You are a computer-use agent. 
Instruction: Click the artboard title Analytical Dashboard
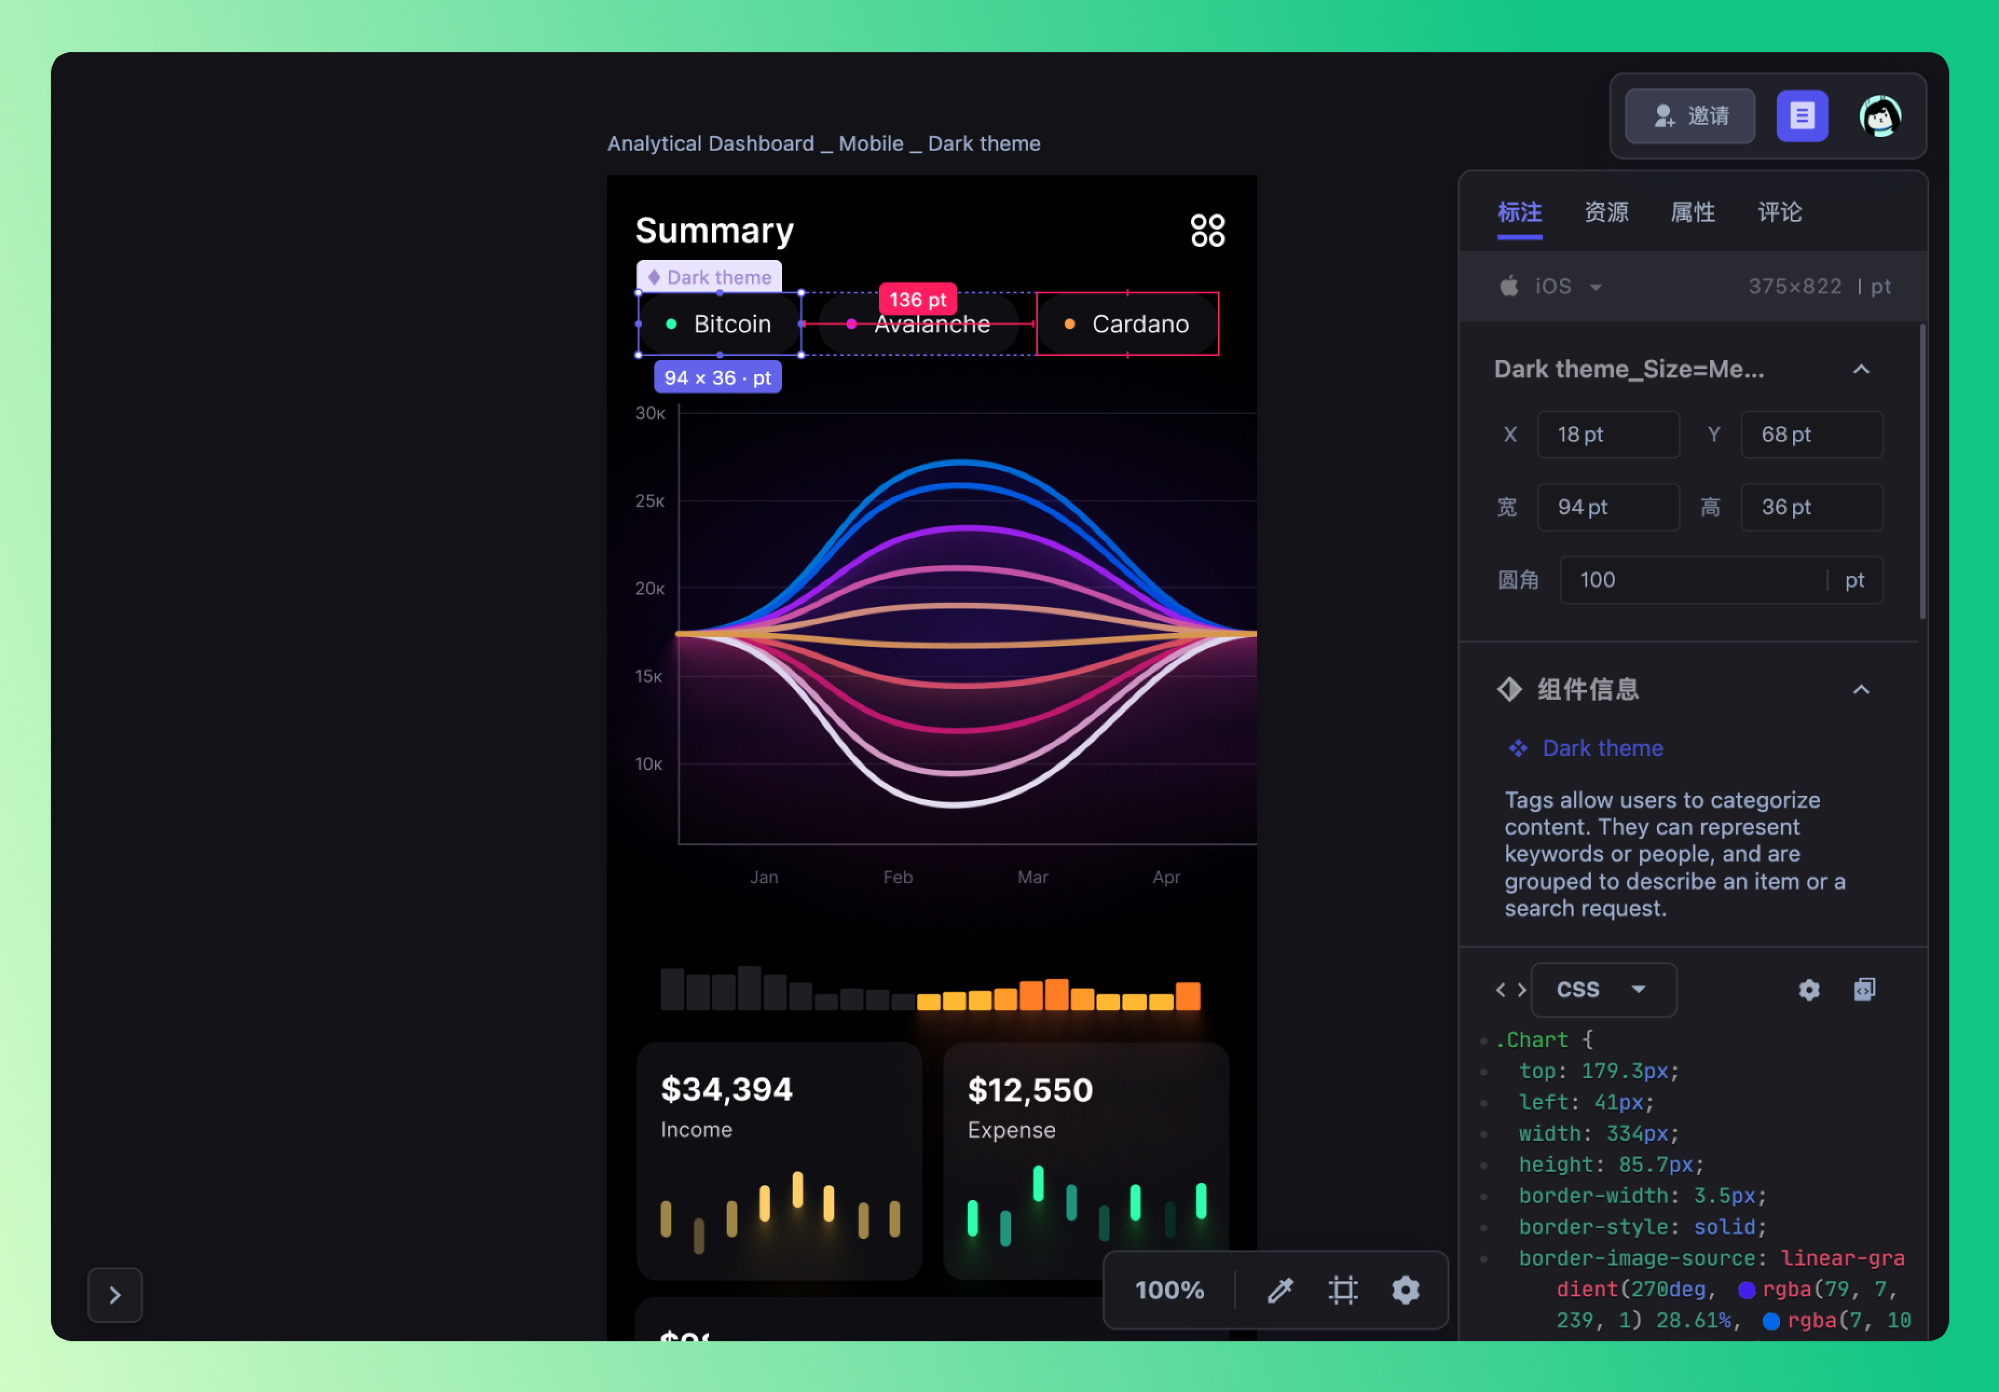pyautogui.click(x=824, y=143)
